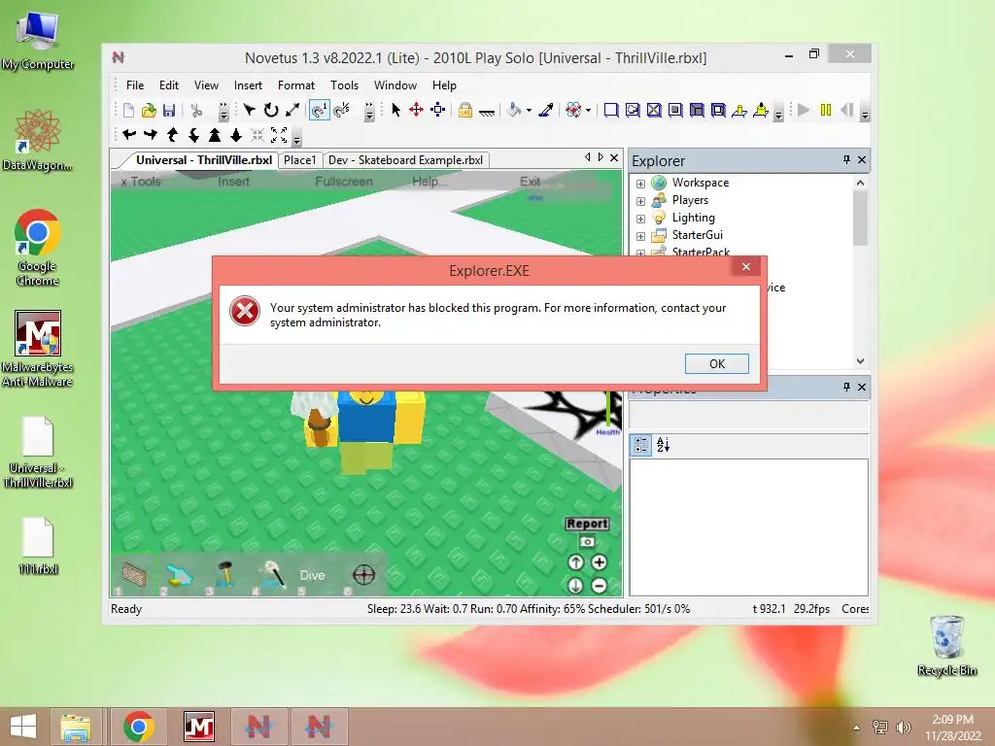This screenshot has width=995, height=746.
Task: Select the Dive tool in hotbar
Action: [312, 575]
